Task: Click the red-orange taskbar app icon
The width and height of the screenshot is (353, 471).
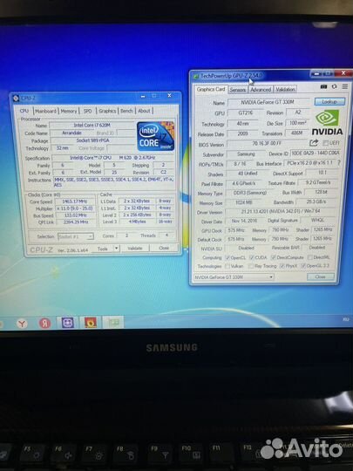Action: [91, 323]
